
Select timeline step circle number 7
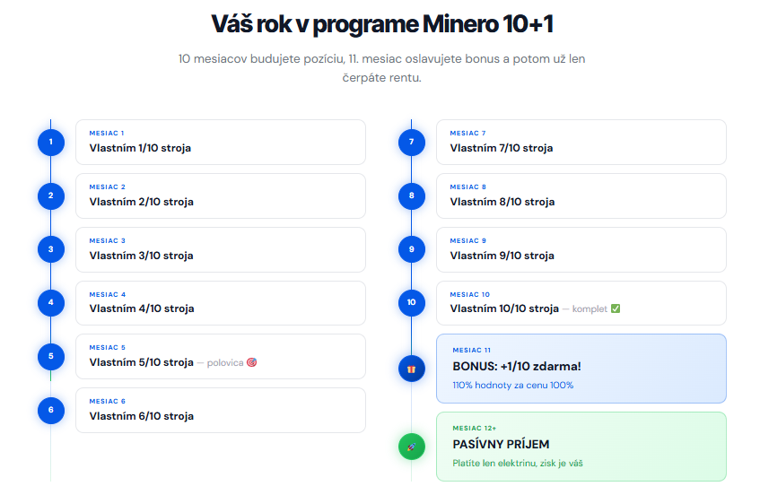tap(411, 142)
